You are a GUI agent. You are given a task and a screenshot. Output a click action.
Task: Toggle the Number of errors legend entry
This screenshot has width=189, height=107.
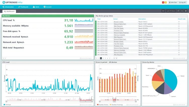(x=103, y=104)
